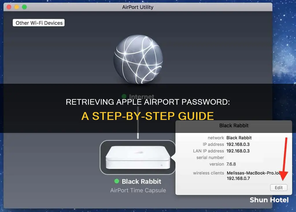Click the IP address value 192.168.0.3
Image resolution: width=296 pixels, height=212 pixels.
tap(238, 144)
